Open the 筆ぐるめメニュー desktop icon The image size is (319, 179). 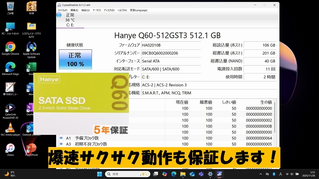tap(10, 89)
